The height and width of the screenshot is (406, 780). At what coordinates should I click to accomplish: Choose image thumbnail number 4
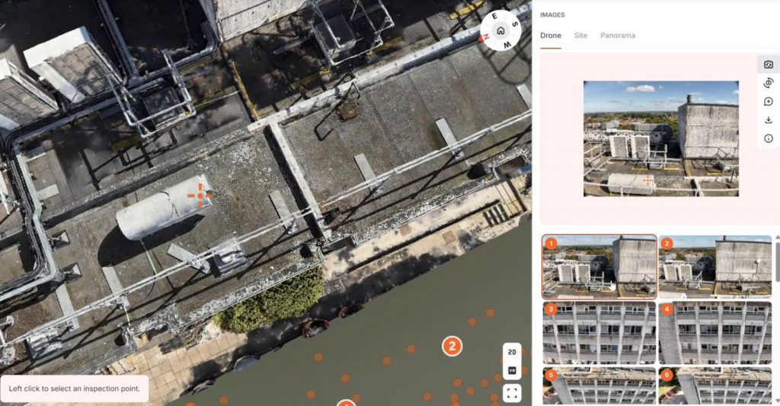(714, 333)
